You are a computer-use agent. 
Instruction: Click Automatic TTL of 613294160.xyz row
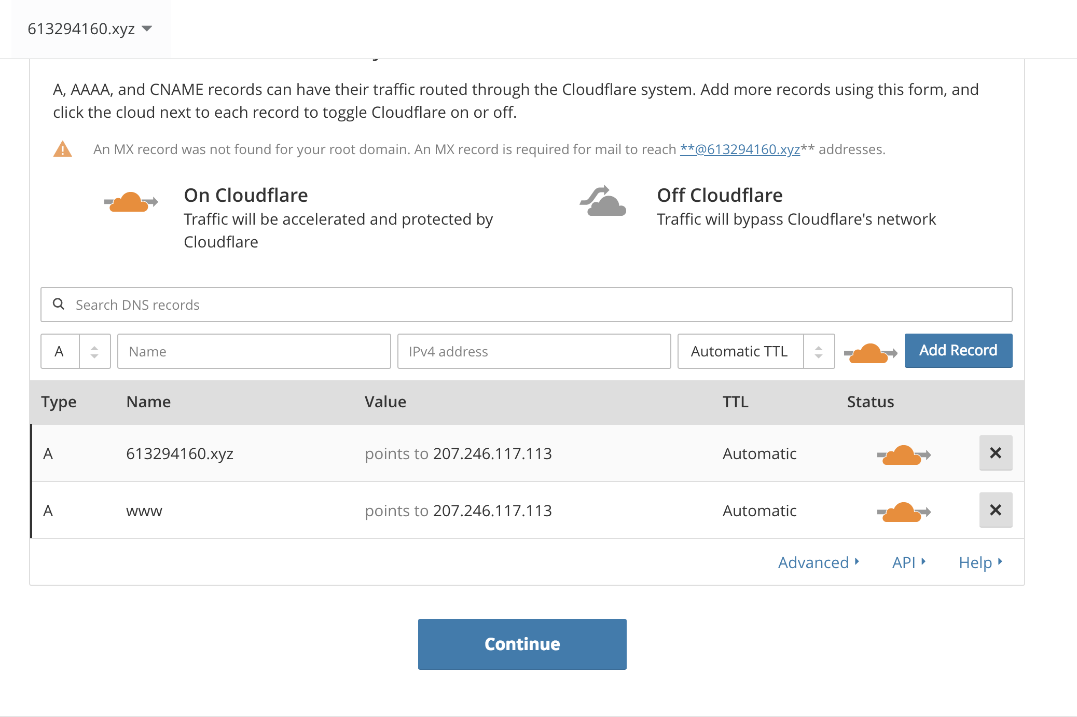click(760, 454)
